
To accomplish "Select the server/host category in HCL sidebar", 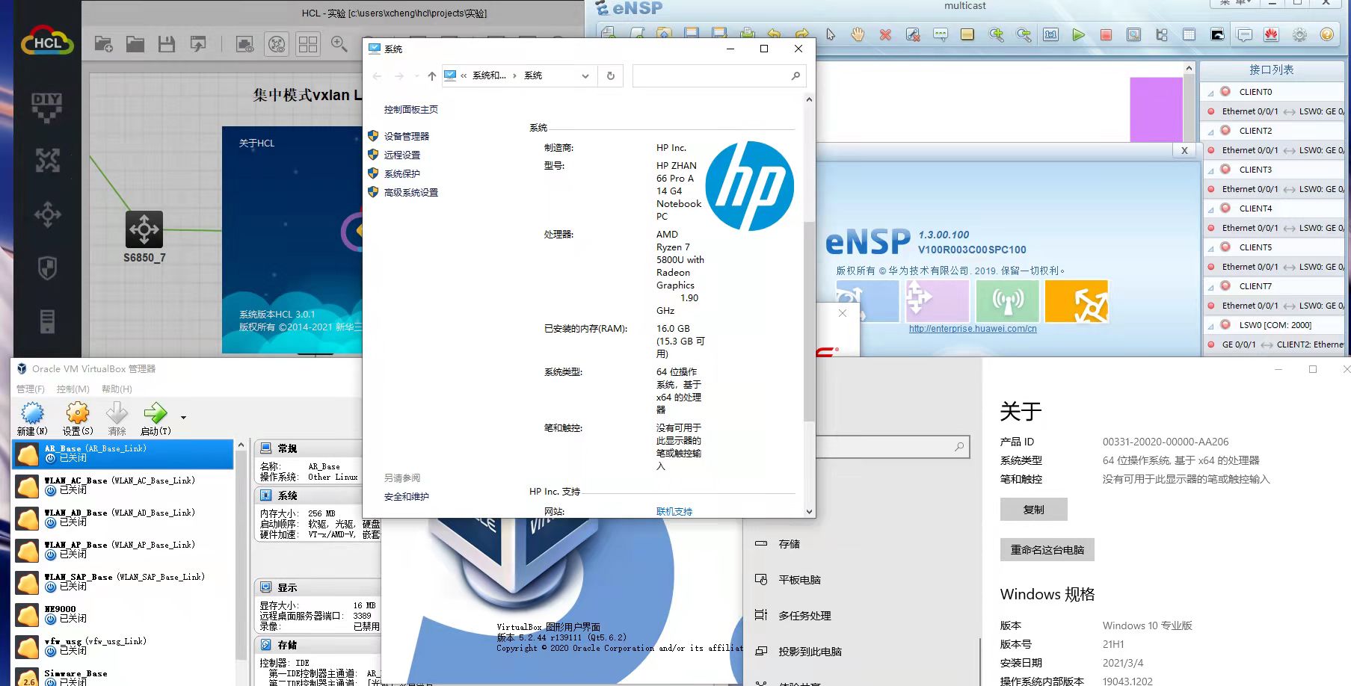I will [47, 321].
